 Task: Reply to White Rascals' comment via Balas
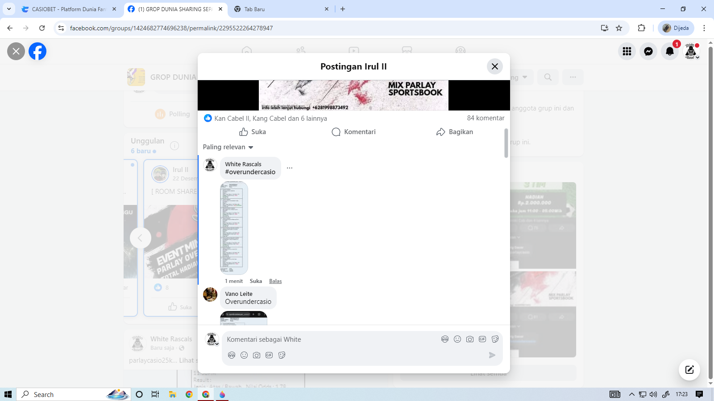[275, 281]
